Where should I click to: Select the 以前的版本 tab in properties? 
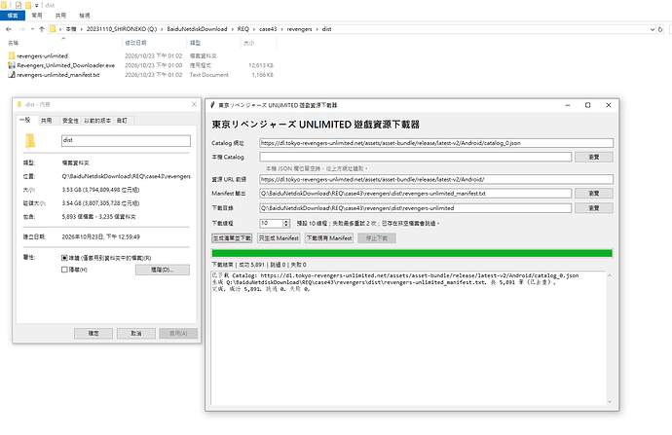click(97, 121)
